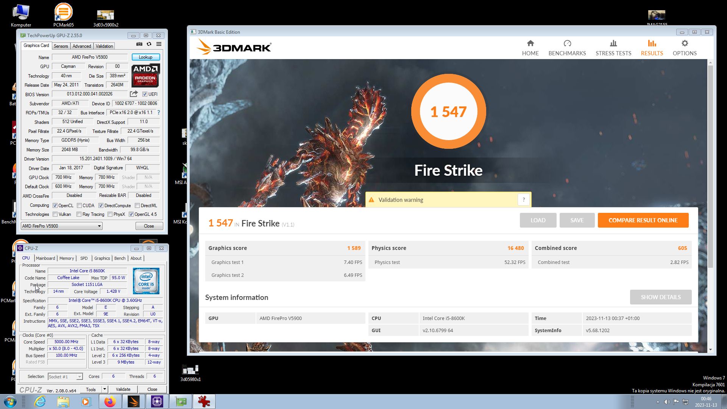Click the RESULTS tab in 3DMark

[652, 48]
